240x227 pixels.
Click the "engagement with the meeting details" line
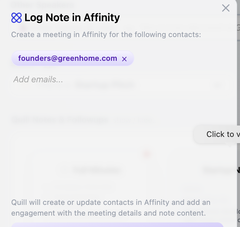click(x=109, y=213)
